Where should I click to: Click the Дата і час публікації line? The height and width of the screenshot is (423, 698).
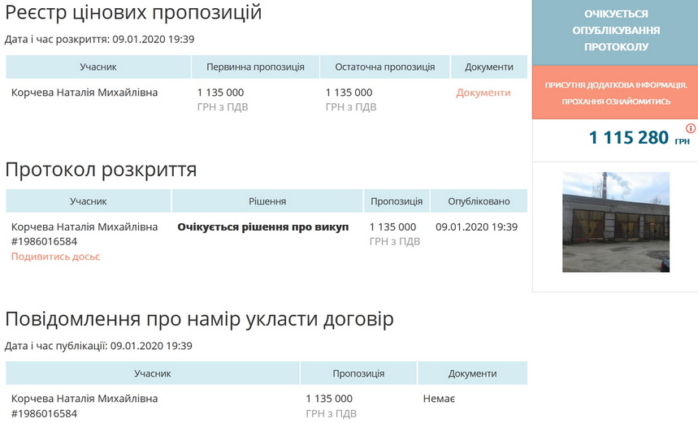pos(98,346)
